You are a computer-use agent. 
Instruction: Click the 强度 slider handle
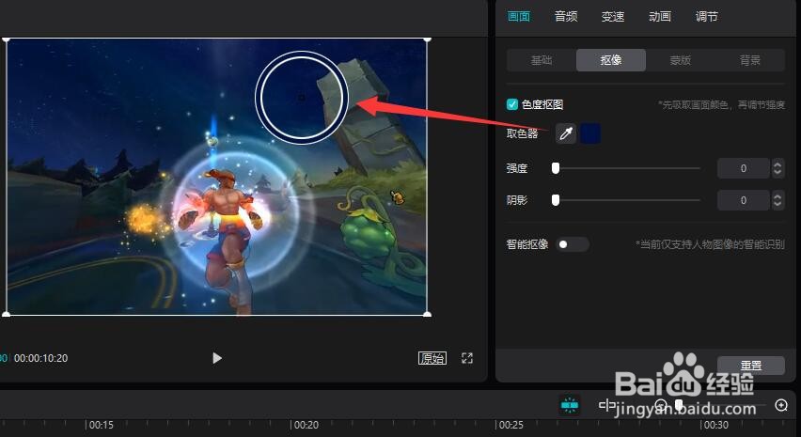click(556, 168)
